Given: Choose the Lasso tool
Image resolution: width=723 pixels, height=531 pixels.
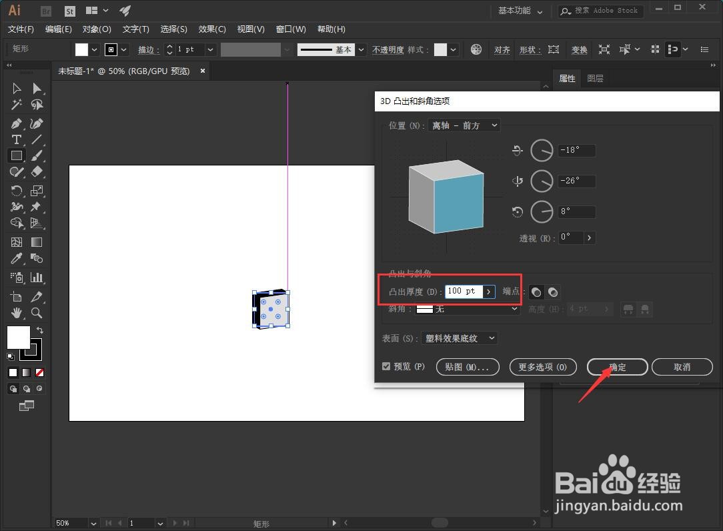Looking at the screenshot, I should [37, 105].
